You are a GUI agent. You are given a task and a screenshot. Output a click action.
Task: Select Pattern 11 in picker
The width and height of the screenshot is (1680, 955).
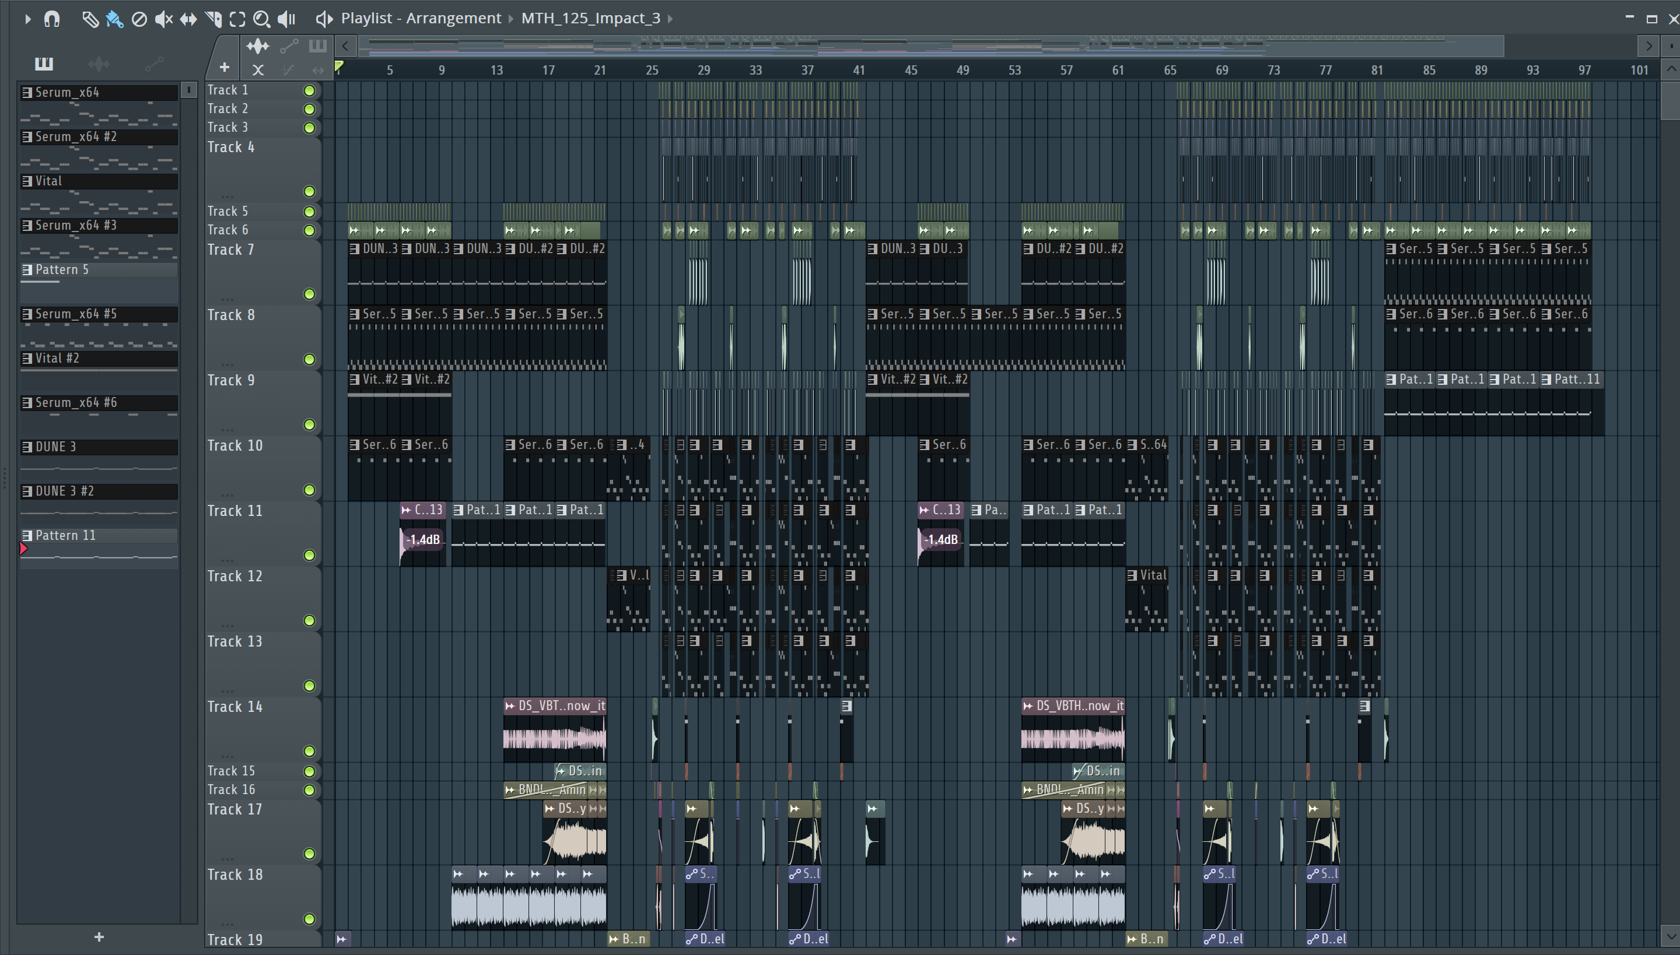pos(99,535)
